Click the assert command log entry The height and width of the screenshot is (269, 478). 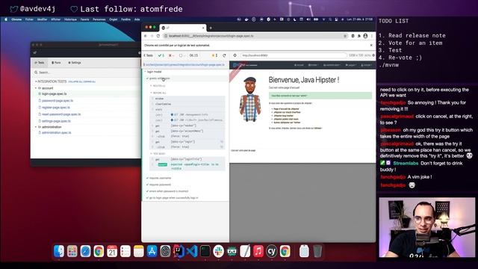click(188, 166)
